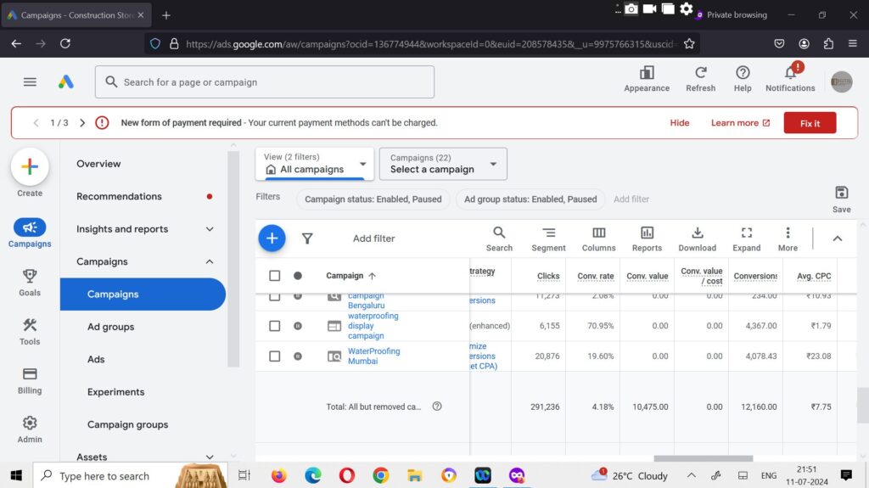Image resolution: width=869 pixels, height=488 pixels.
Task: Open the More options menu
Action: click(788, 239)
